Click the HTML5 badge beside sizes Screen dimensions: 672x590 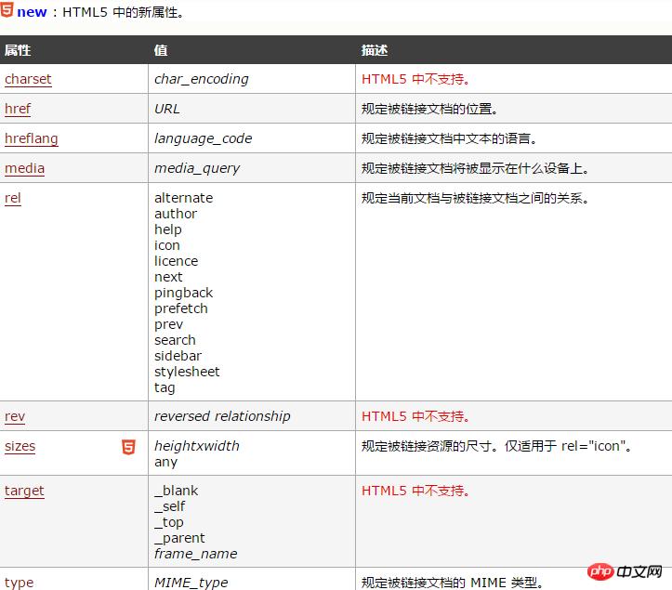point(128,447)
